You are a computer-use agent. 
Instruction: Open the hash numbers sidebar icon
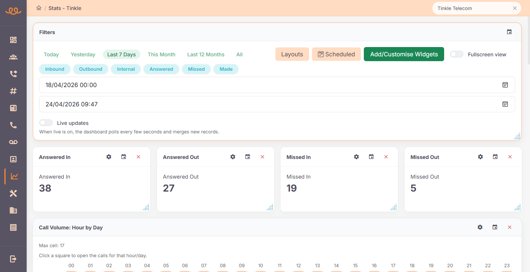pyautogui.click(x=13, y=91)
